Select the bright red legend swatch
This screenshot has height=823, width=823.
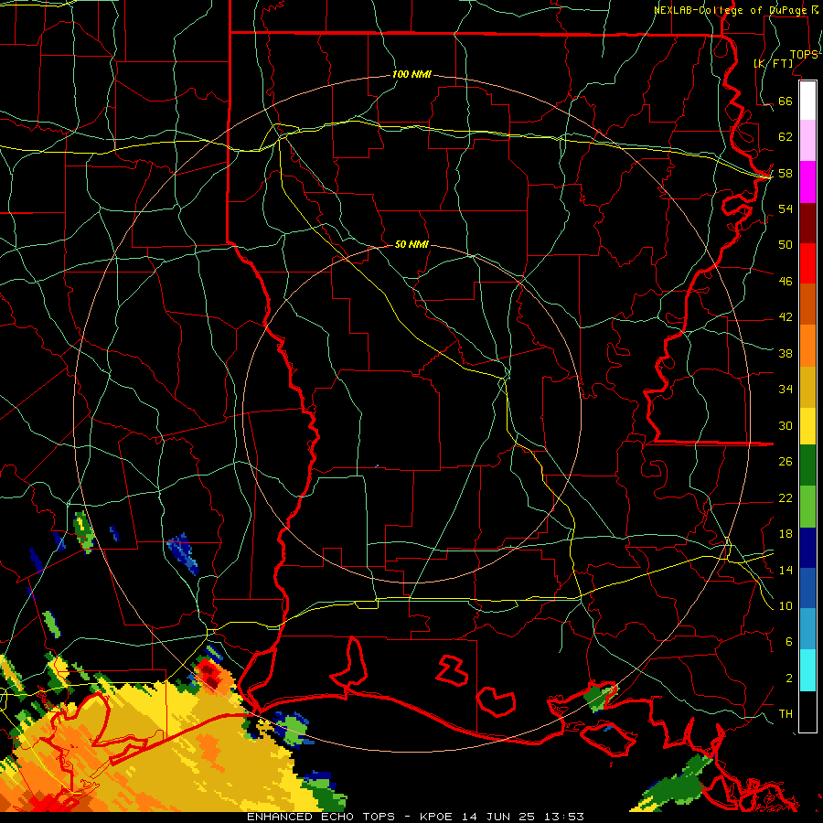(x=807, y=263)
